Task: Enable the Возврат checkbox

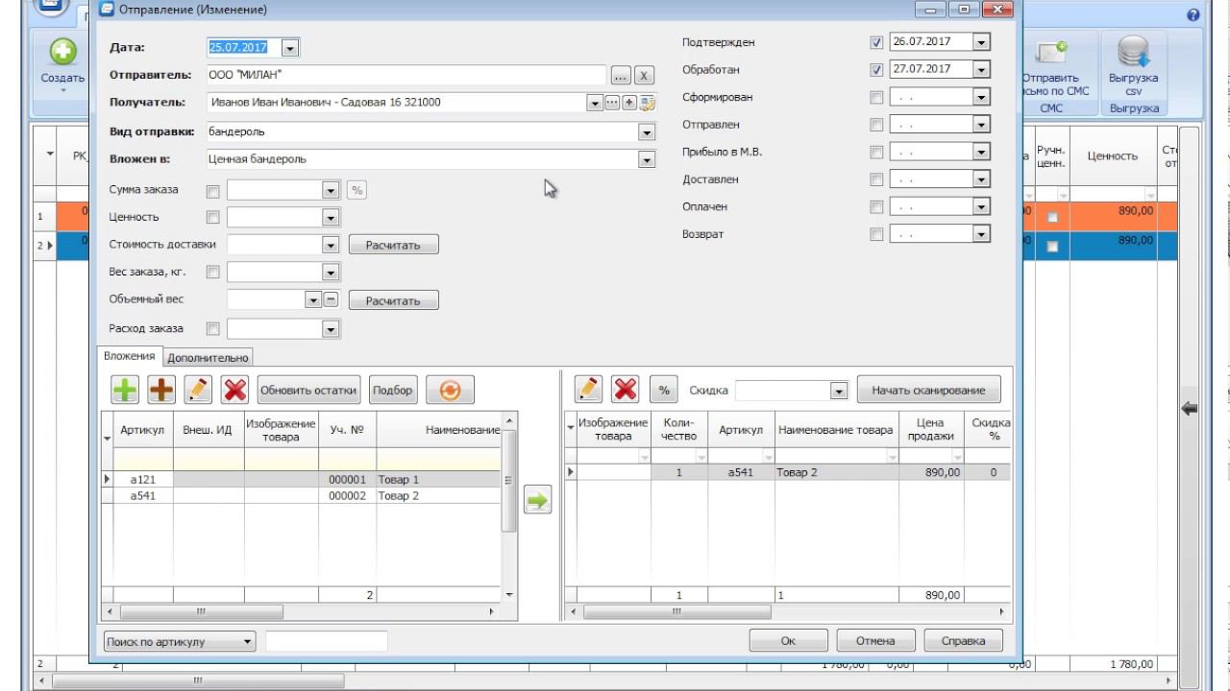Action: 876,234
